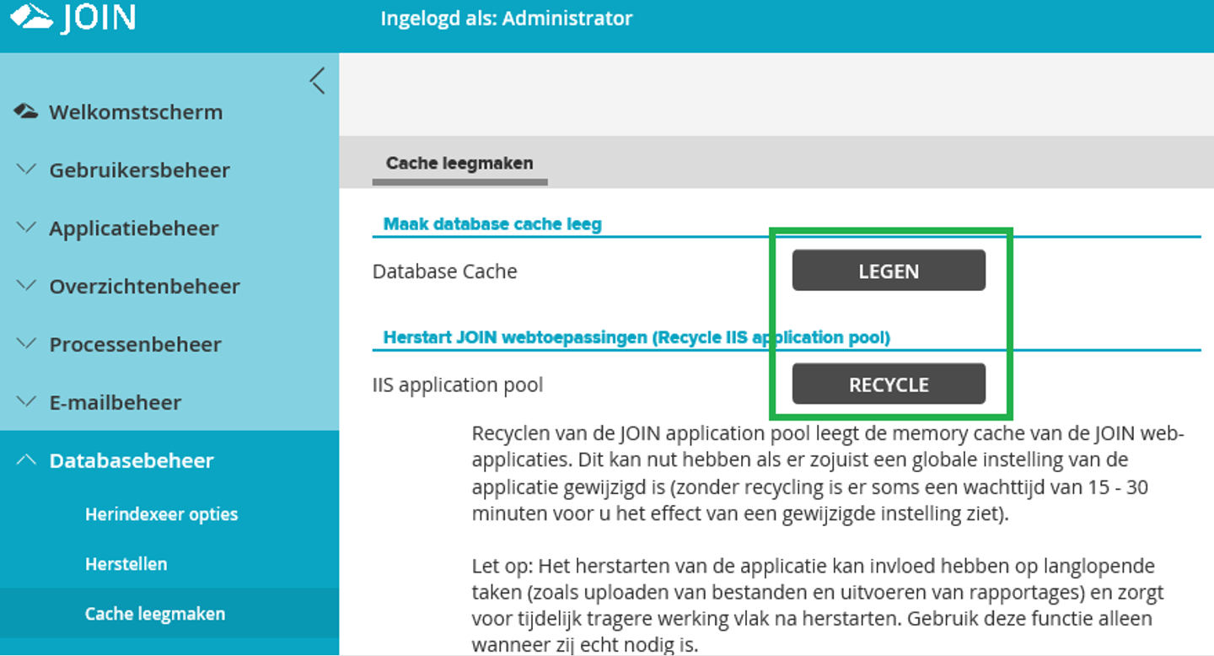1214x656 pixels.
Task: Select Cache leegmaken under Databasebeheer
Action: 154,613
